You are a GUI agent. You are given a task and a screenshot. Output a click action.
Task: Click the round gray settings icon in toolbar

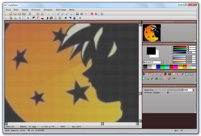pos(102,14)
